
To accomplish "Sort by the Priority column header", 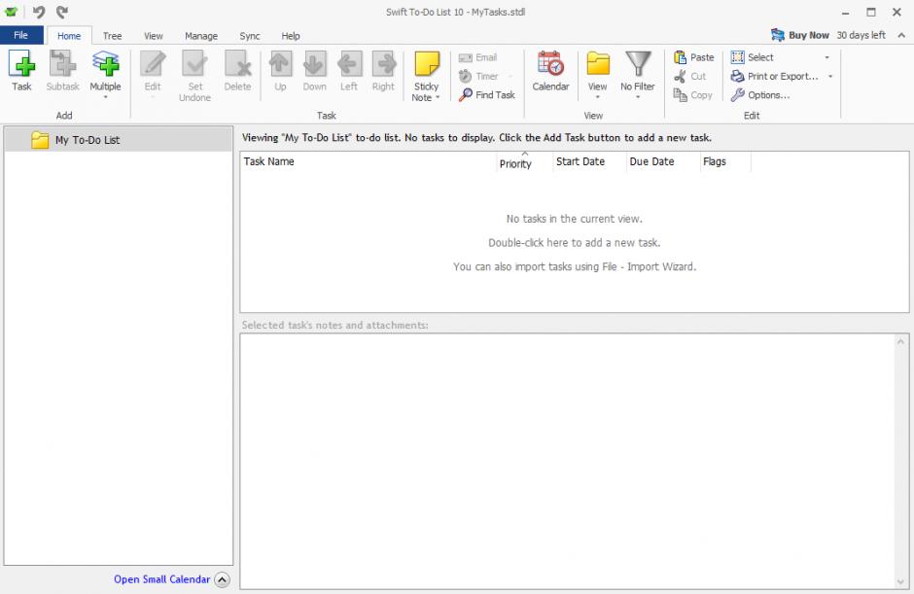I will point(515,163).
